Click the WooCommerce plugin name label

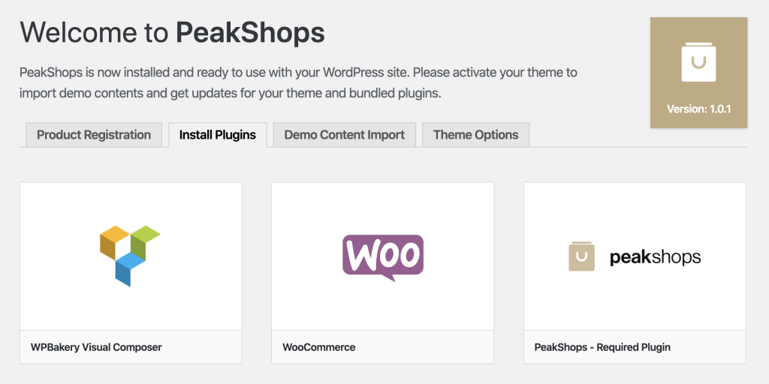pos(319,347)
